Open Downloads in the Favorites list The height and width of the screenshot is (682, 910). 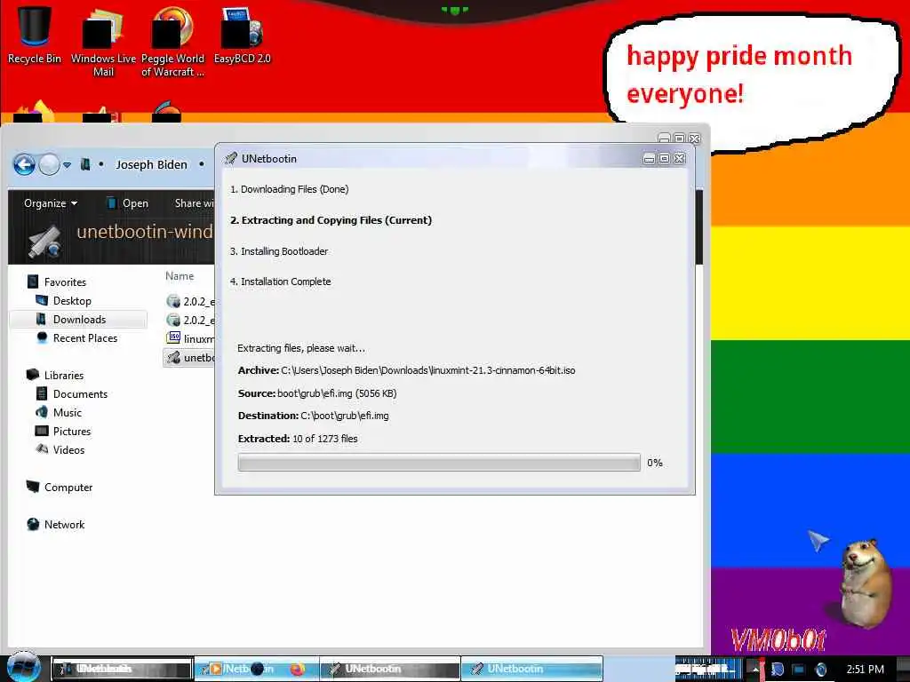pyautogui.click(x=78, y=320)
